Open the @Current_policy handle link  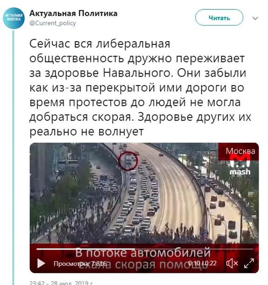coord(53,23)
